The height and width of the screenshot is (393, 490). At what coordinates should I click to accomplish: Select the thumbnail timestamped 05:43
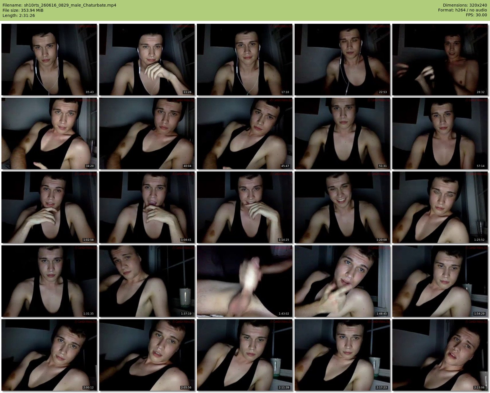pos(49,60)
